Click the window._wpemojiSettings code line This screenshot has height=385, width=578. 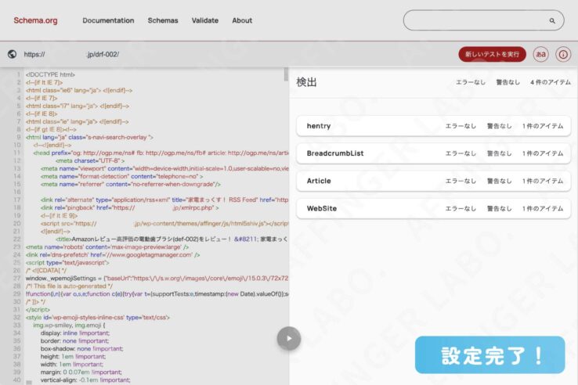[157, 278]
